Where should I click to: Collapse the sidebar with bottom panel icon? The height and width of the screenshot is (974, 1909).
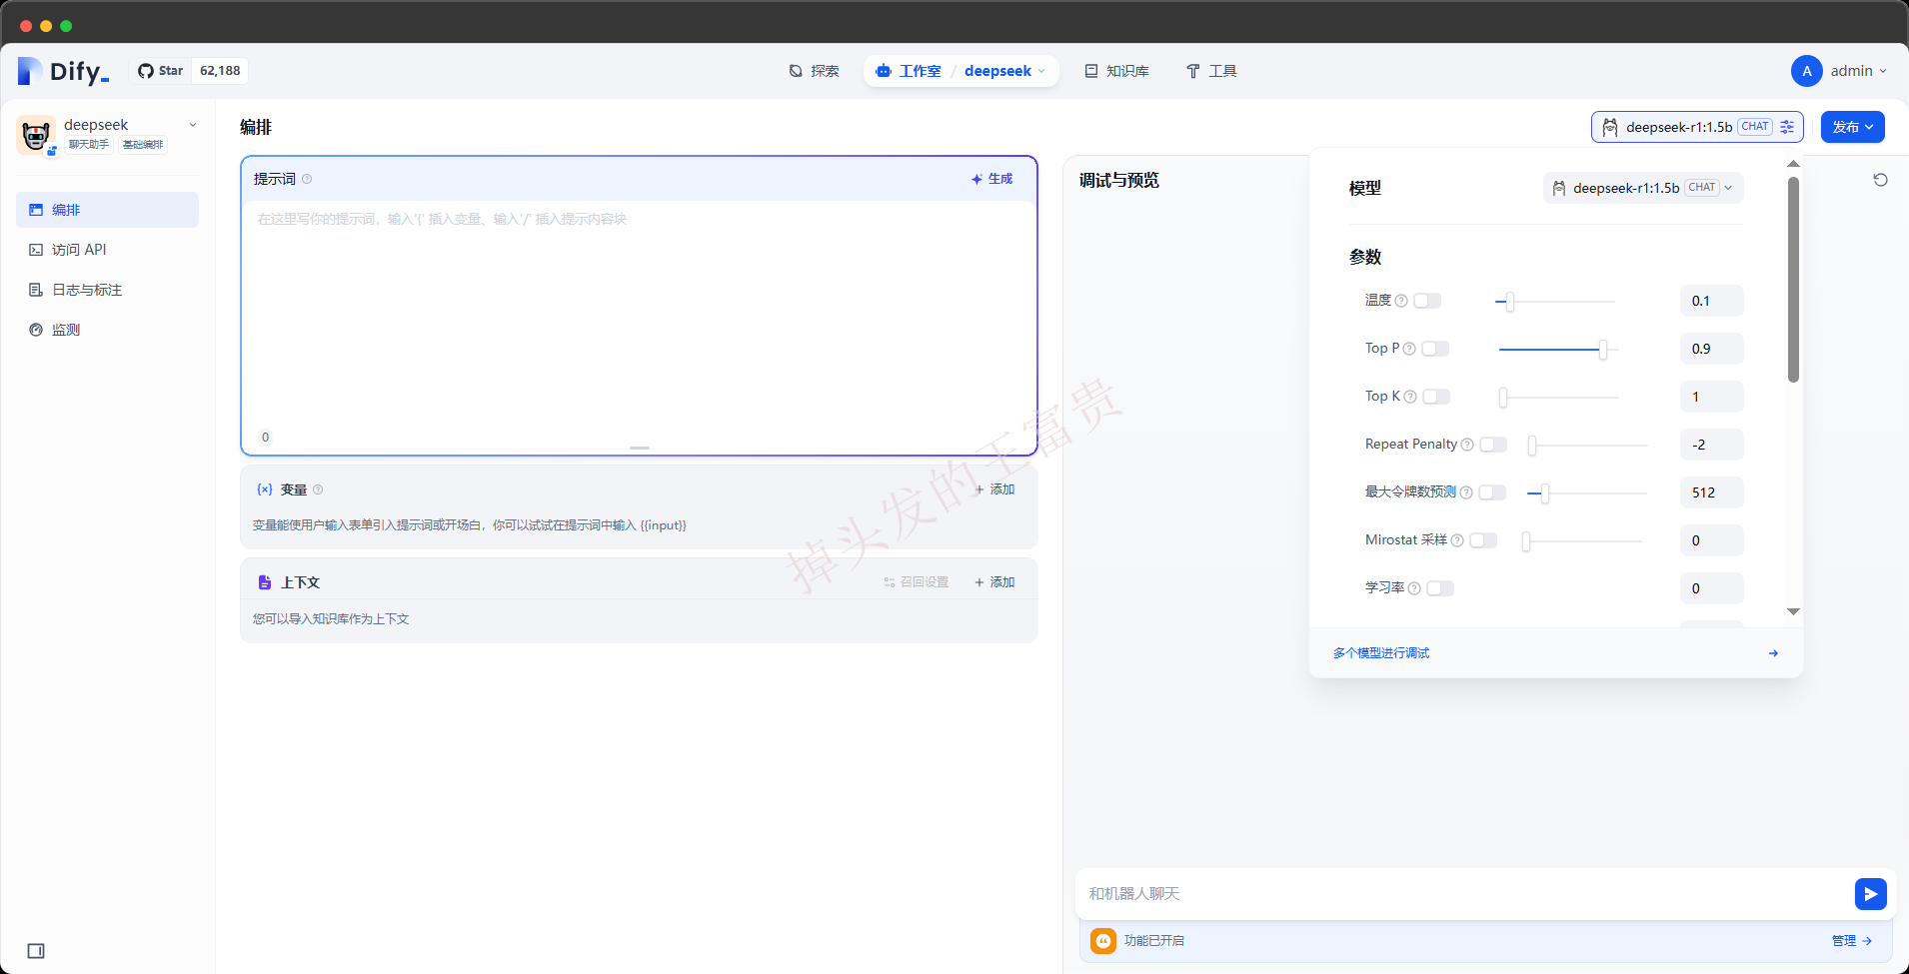(36, 951)
